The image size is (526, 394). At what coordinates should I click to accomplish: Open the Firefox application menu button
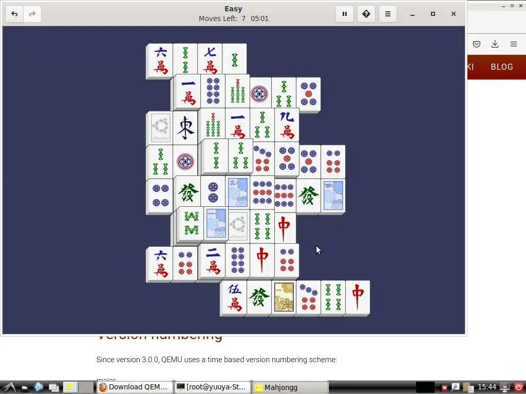(x=513, y=44)
